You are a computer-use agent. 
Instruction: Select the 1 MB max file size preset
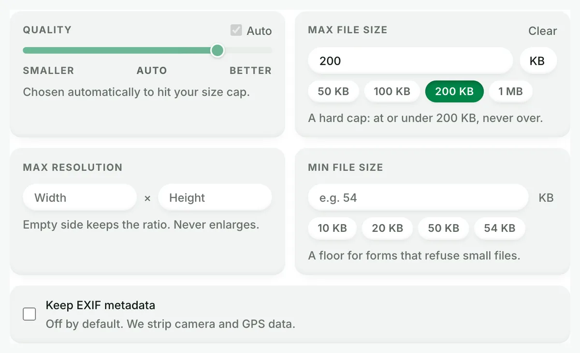511,91
